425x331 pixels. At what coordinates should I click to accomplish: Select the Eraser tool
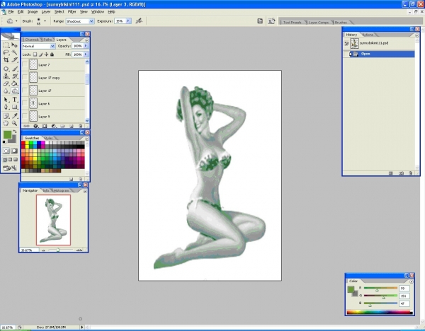(x=6, y=83)
